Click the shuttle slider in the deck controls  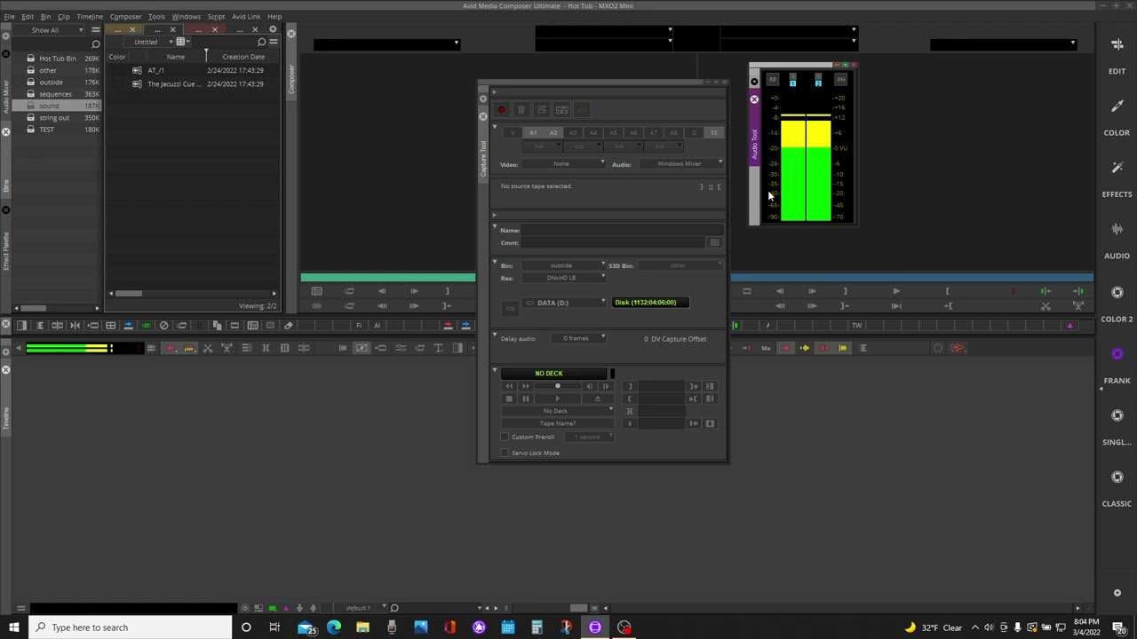pyautogui.click(x=557, y=386)
